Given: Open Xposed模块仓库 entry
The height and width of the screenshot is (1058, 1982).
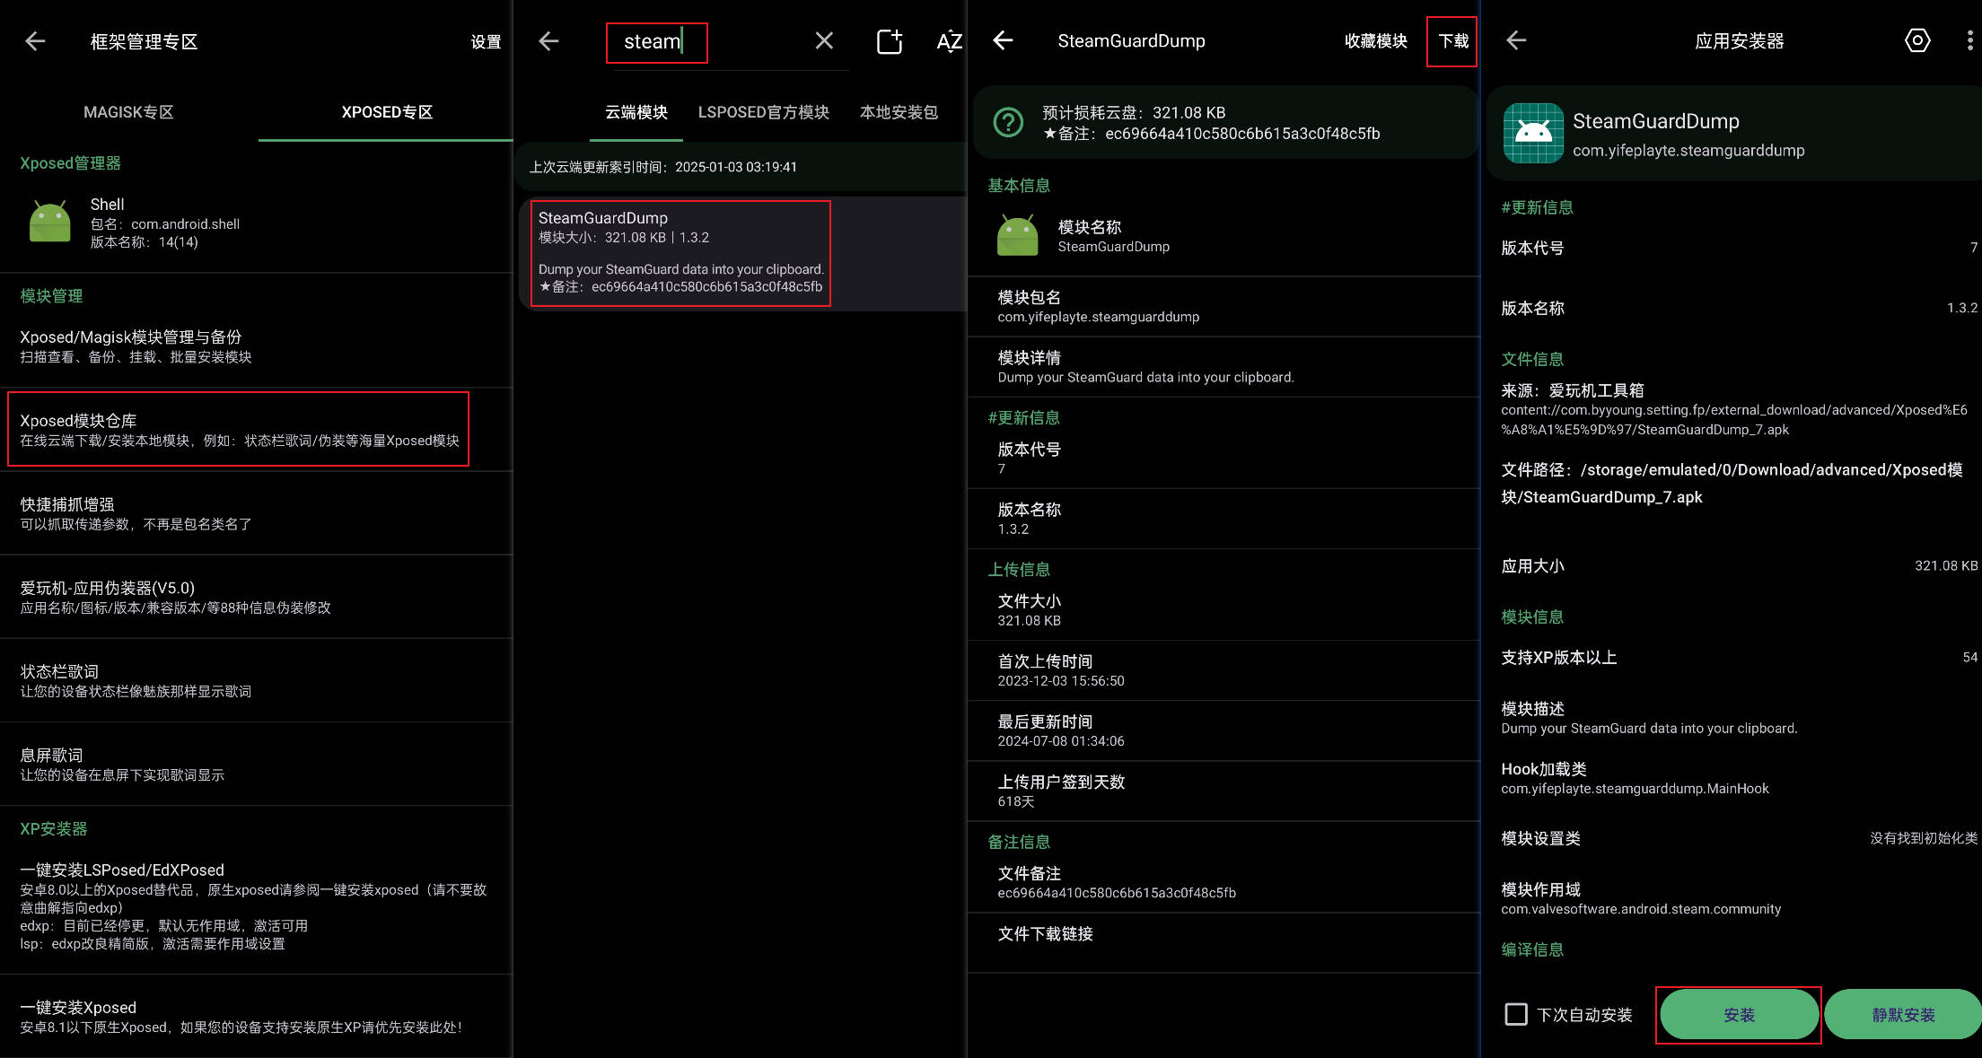Looking at the screenshot, I should coord(238,429).
